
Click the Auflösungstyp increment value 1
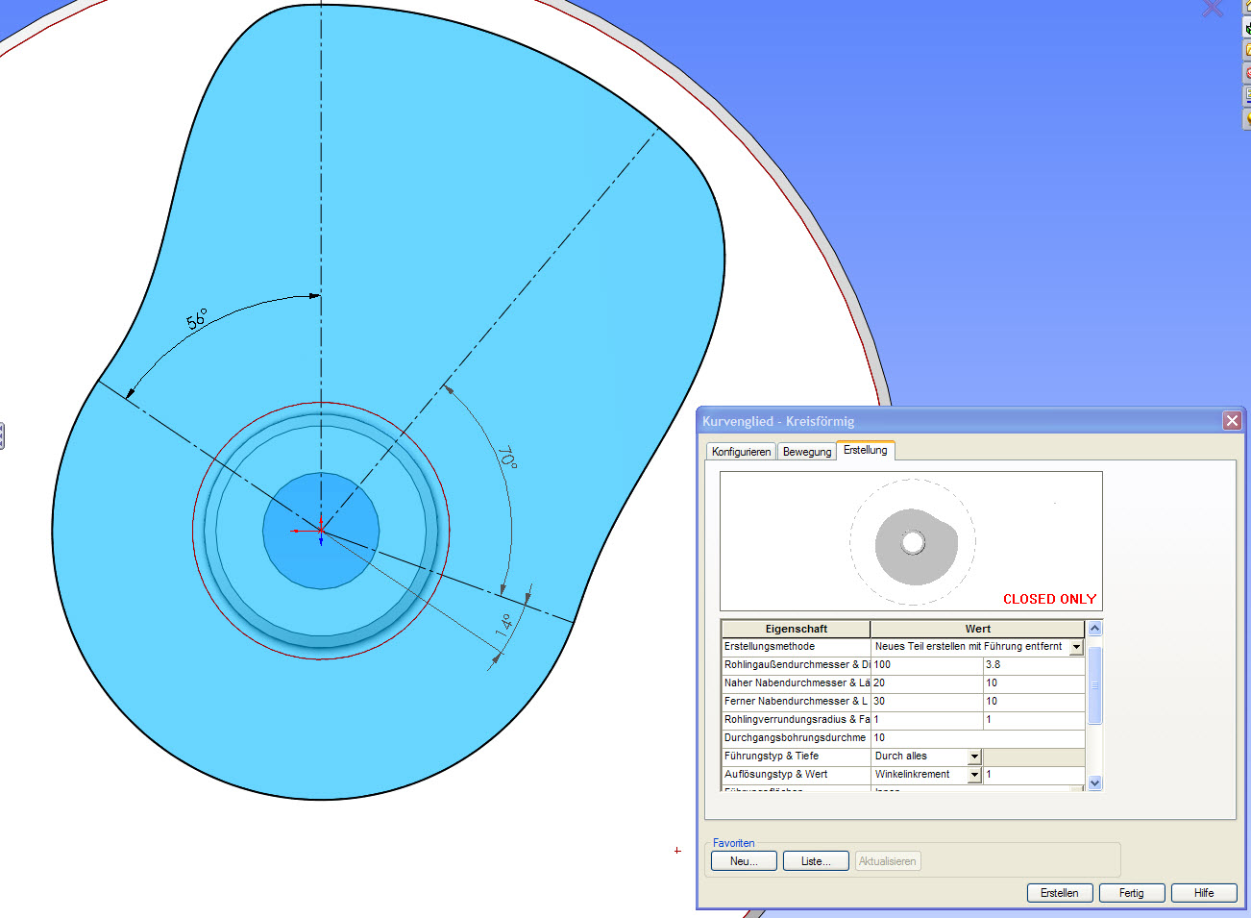click(1034, 775)
